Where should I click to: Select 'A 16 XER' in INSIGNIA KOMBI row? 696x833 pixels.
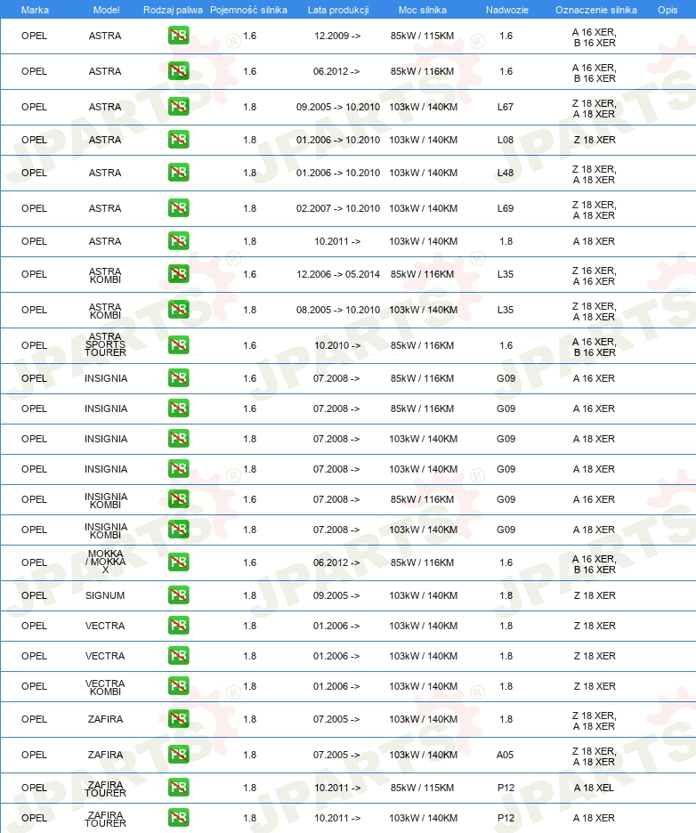pos(594,499)
